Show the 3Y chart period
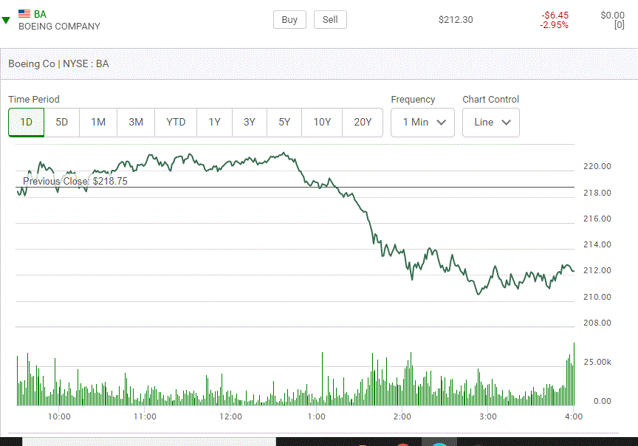Image resolution: width=638 pixels, height=446 pixels. pyautogui.click(x=250, y=122)
